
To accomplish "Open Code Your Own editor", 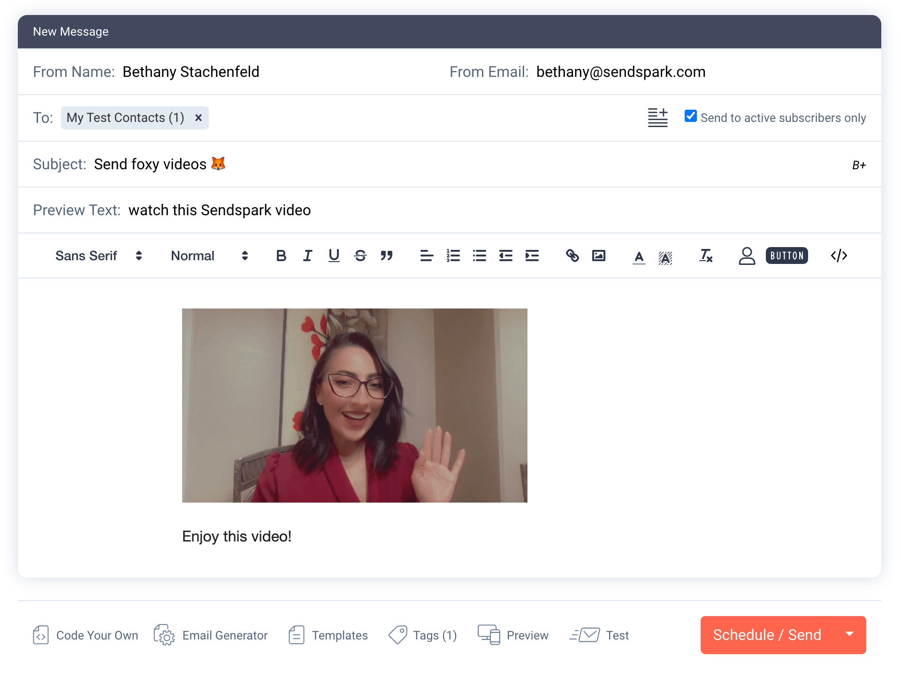I will point(85,635).
